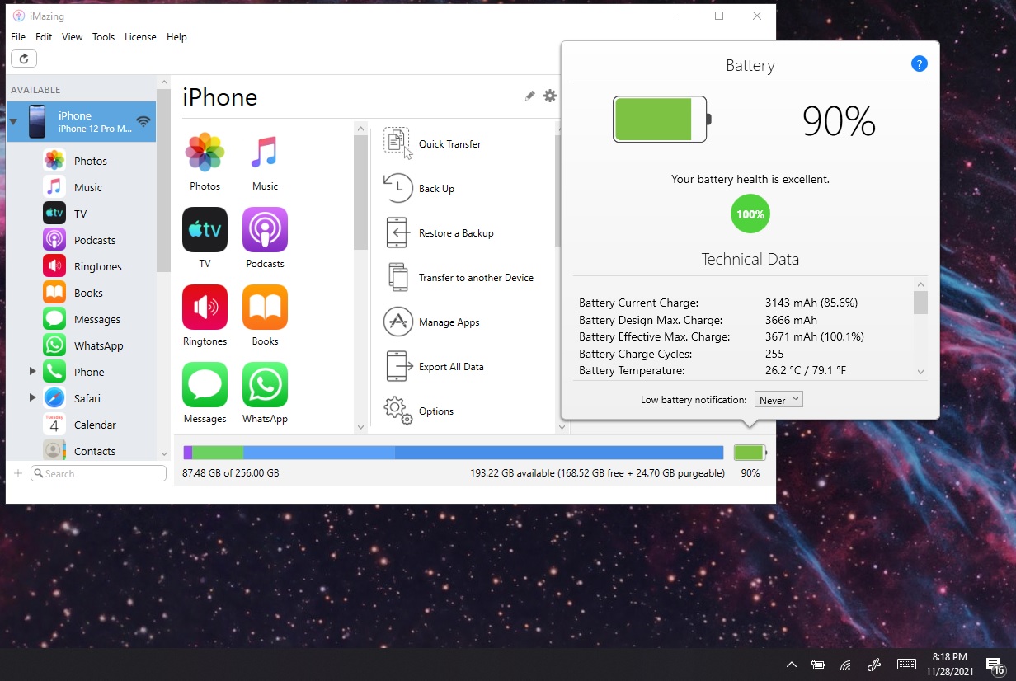Click the green 100% battery health circle
The image size is (1016, 681).
pos(750,214)
